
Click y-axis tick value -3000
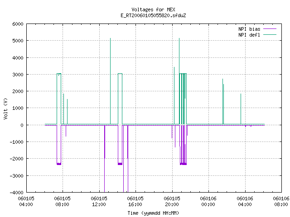pyautogui.click(x=16, y=176)
